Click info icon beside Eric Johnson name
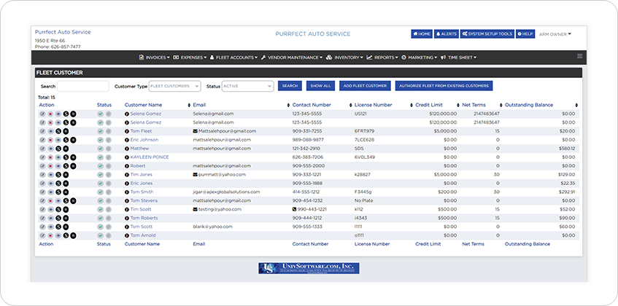This screenshot has height=306, width=618. click(x=127, y=140)
